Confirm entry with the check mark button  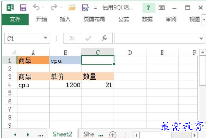(x=88, y=39)
